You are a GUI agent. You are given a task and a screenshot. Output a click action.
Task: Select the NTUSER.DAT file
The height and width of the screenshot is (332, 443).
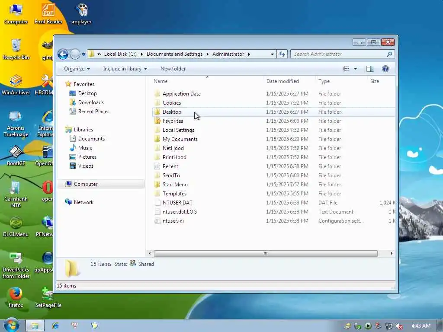177,202
